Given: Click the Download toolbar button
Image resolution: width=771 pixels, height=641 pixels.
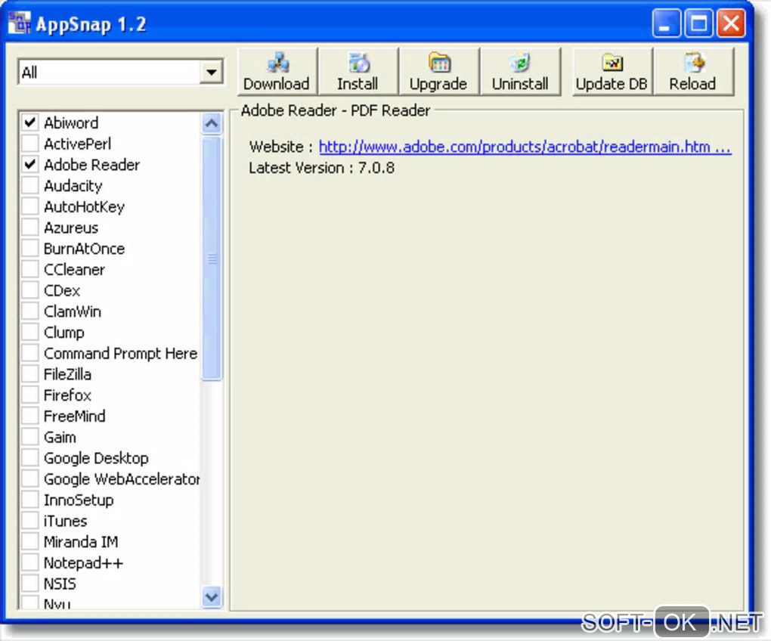Looking at the screenshot, I should click(x=277, y=72).
